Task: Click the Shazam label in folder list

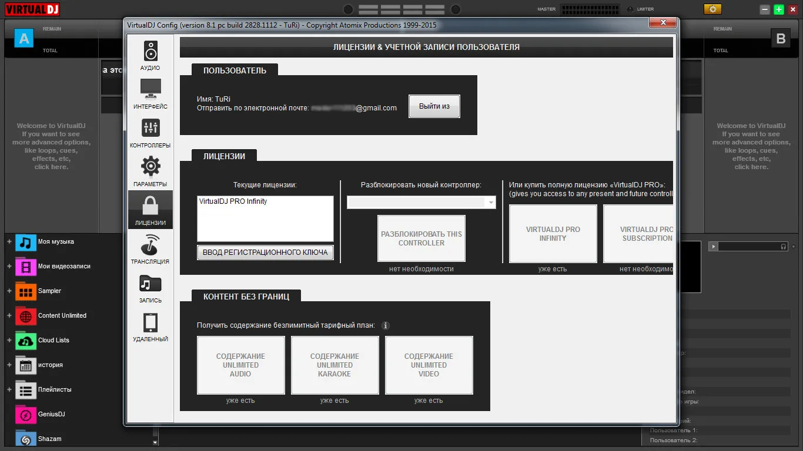Action: [50, 439]
